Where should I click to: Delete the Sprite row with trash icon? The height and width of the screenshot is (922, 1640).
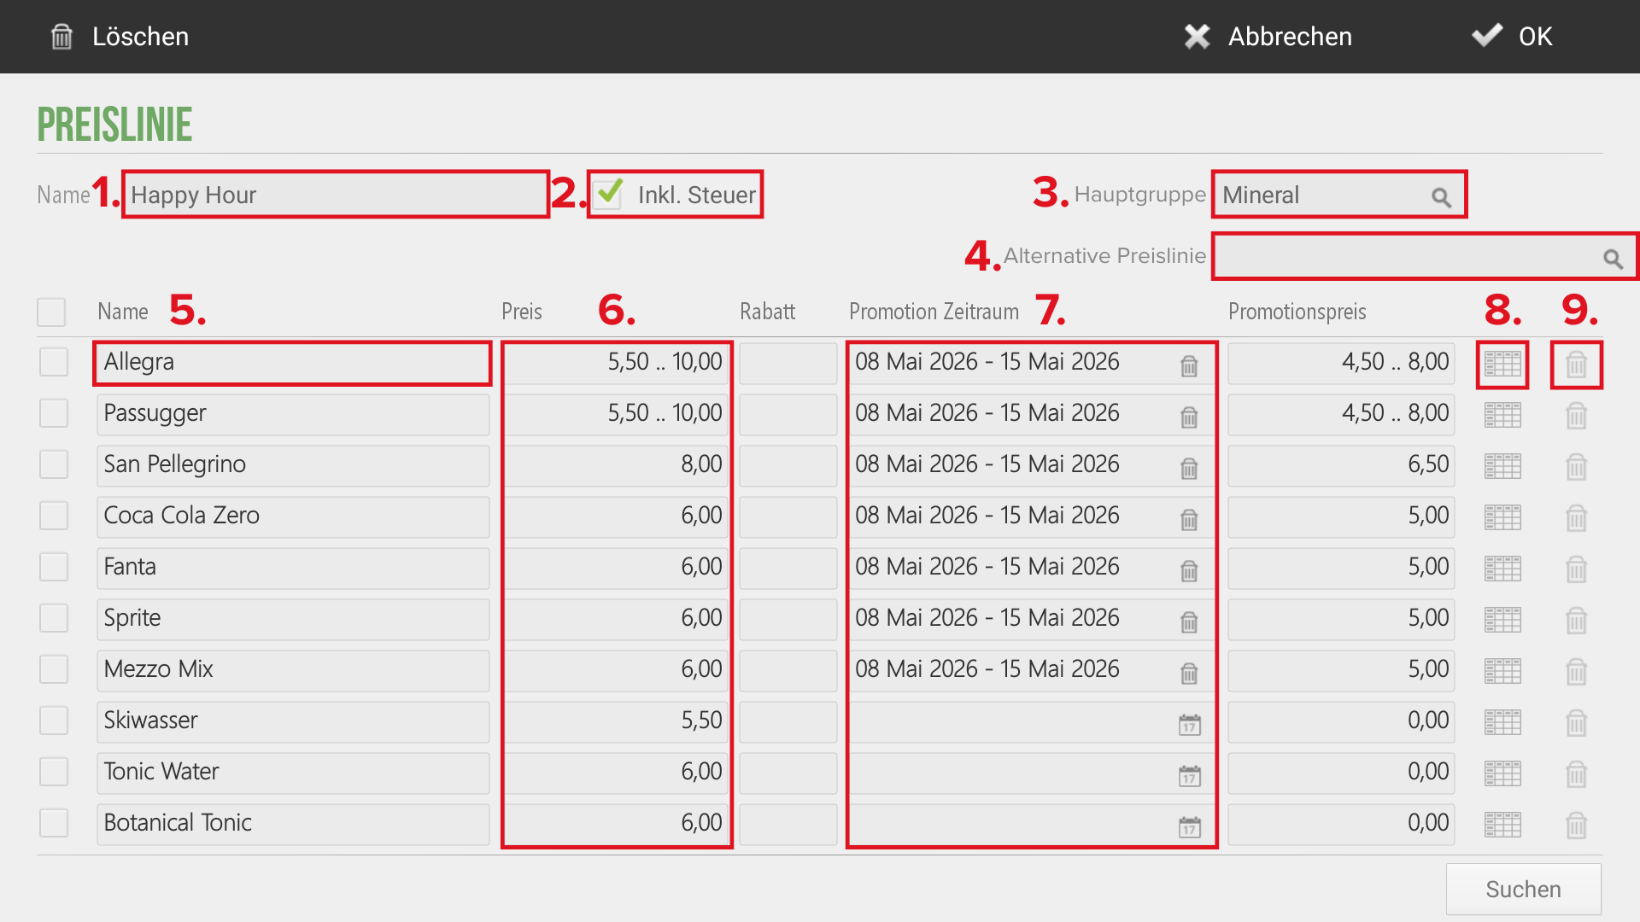[1576, 621]
